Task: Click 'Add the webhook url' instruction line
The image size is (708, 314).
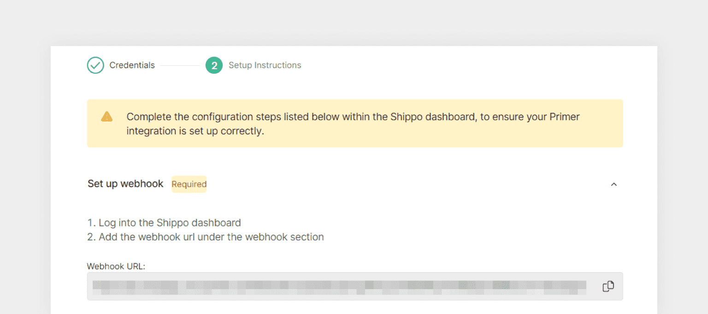Action: 206,237
